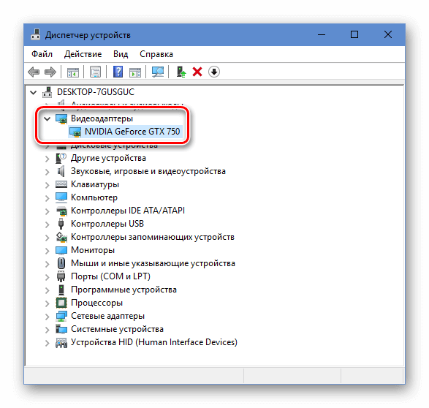Expand Порты (COM и LPT)
This screenshot has width=429, height=408.
(48, 277)
